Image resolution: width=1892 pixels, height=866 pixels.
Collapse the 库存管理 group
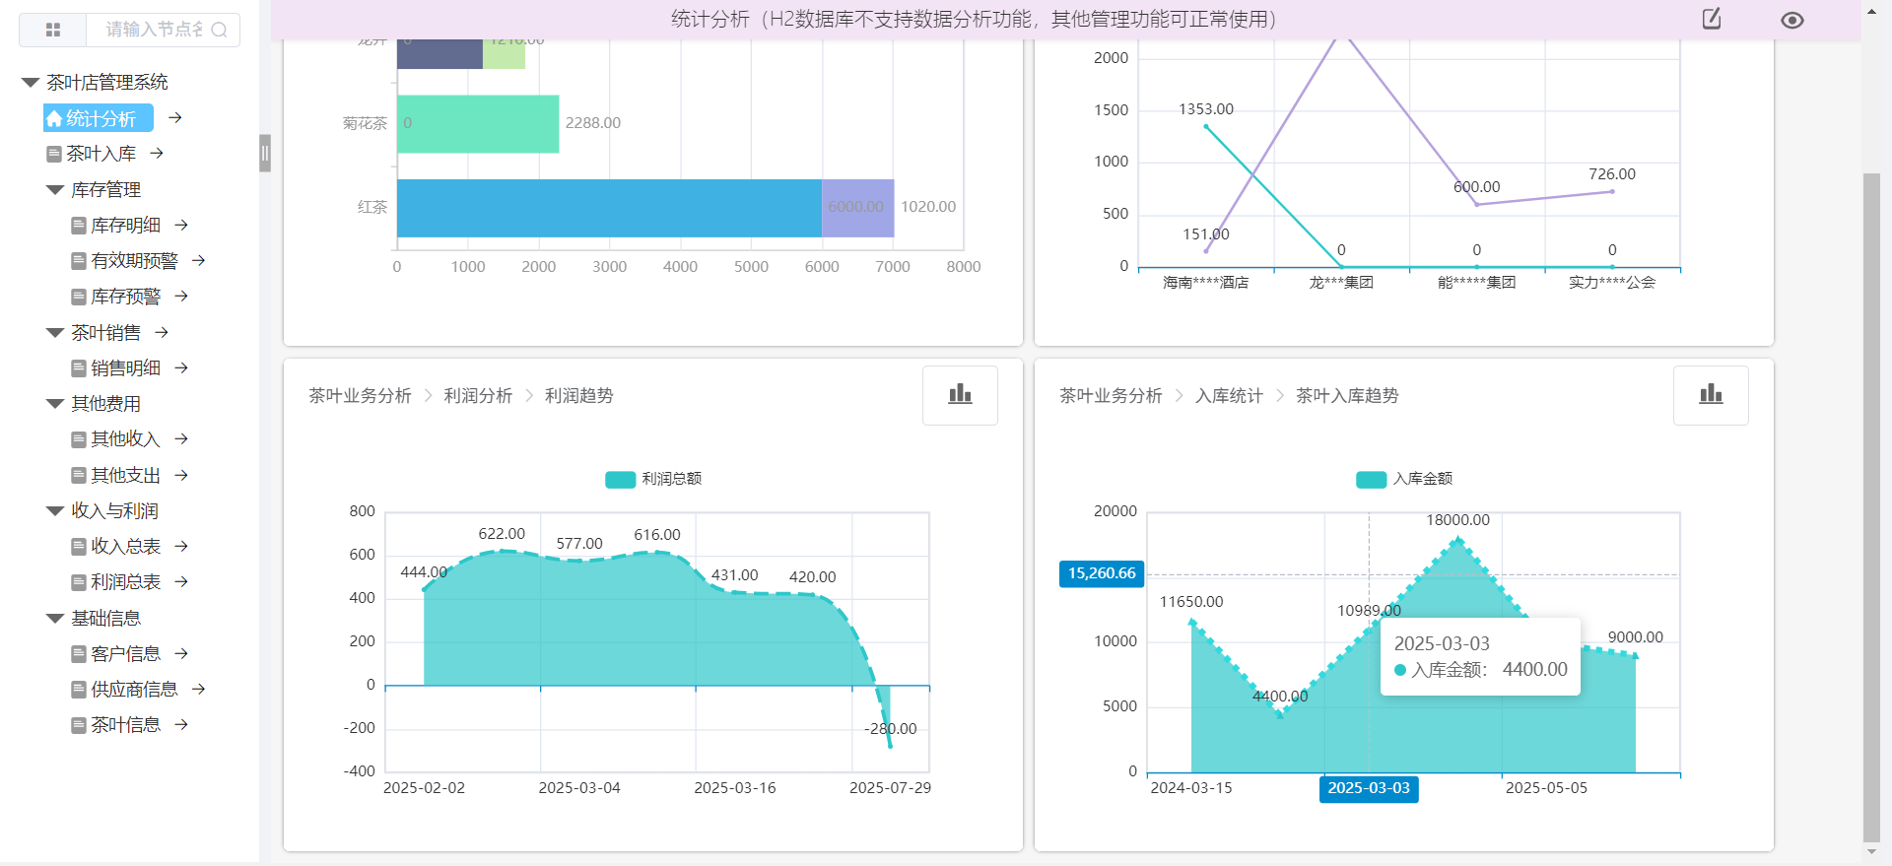[55, 190]
